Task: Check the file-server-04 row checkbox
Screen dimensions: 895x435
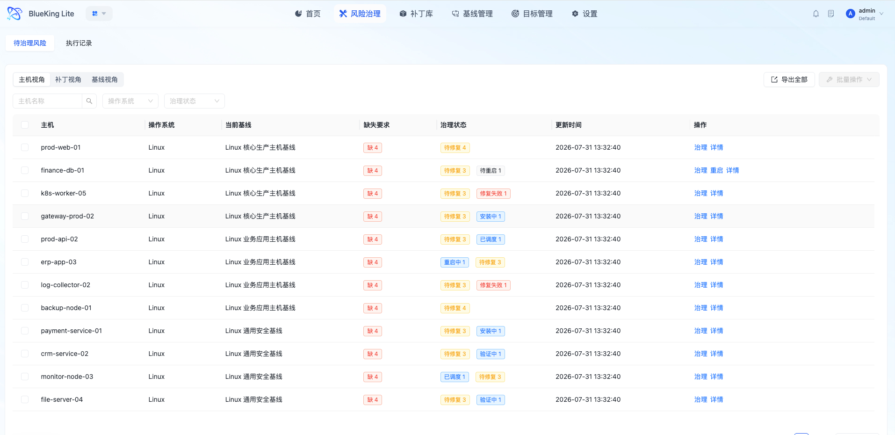Action: click(x=25, y=399)
